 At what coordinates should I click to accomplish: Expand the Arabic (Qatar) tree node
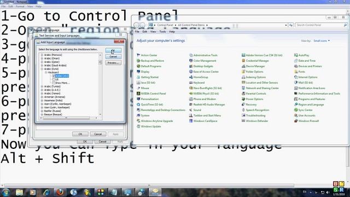click(42, 62)
